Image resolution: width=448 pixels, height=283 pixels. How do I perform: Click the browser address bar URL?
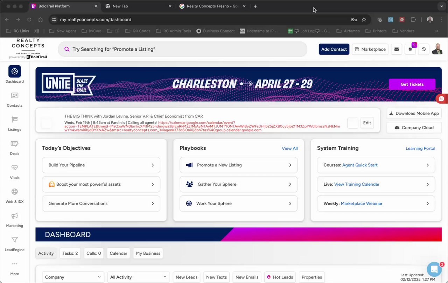pyautogui.click(x=96, y=20)
